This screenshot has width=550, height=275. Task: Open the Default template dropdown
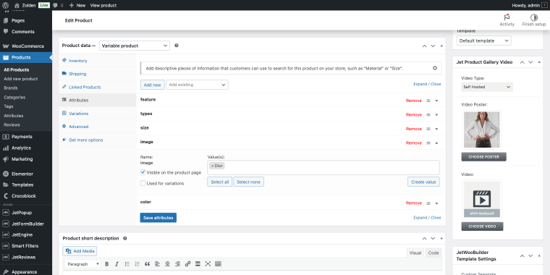pyautogui.click(x=483, y=41)
